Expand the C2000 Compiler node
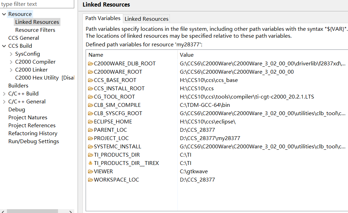Image resolution: width=348 pixels, height=213 pixels. (11, 62)
